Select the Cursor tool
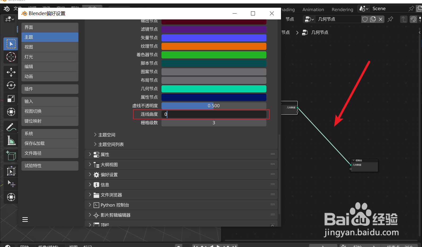 pyautogui.click(x=11, y=57)
